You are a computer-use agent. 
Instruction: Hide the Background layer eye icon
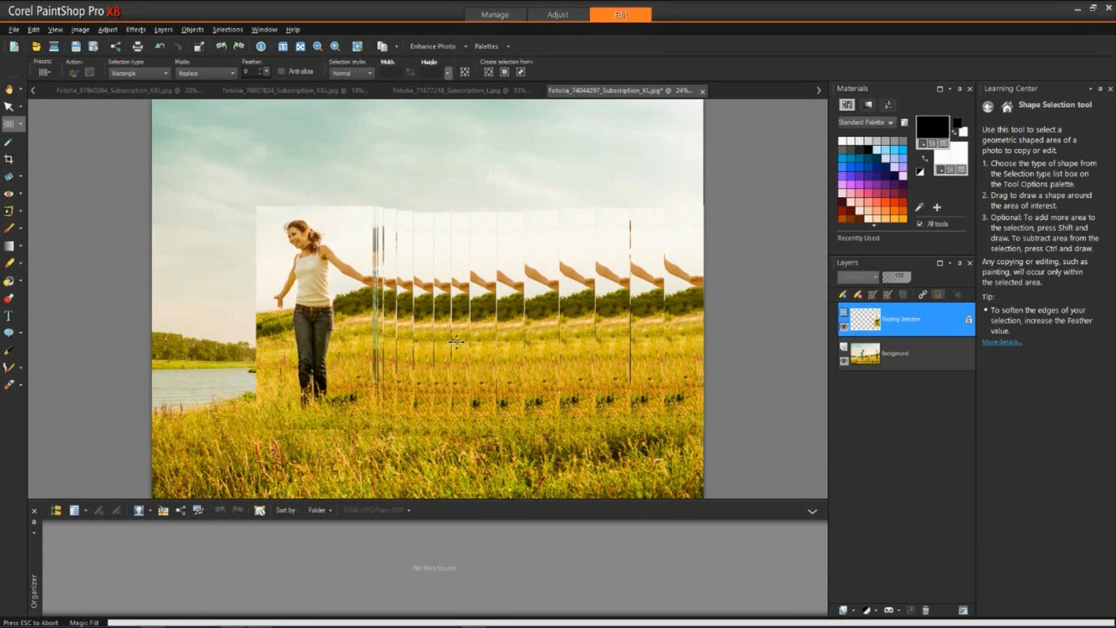(x=843, y=361)
